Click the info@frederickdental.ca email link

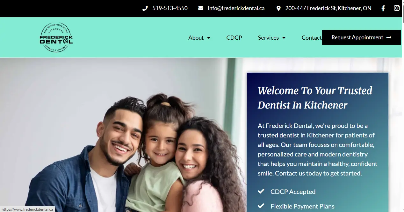coord(236,8)
